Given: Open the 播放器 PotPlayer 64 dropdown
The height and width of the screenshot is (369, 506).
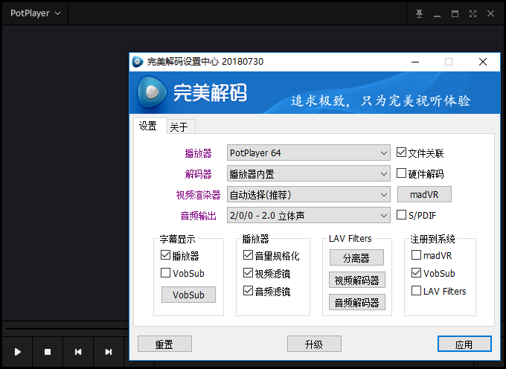Looking at the screenshot, I should pos(308,153).
